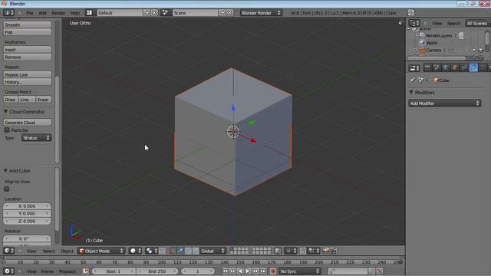Open the All Scenes outliner dropdown
491x276 pixels.
coord(478,23)
